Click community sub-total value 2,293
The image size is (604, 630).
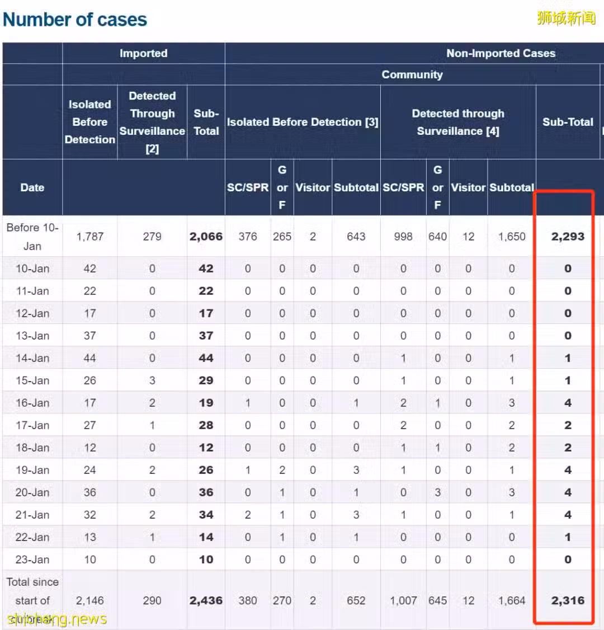[568, 237]
